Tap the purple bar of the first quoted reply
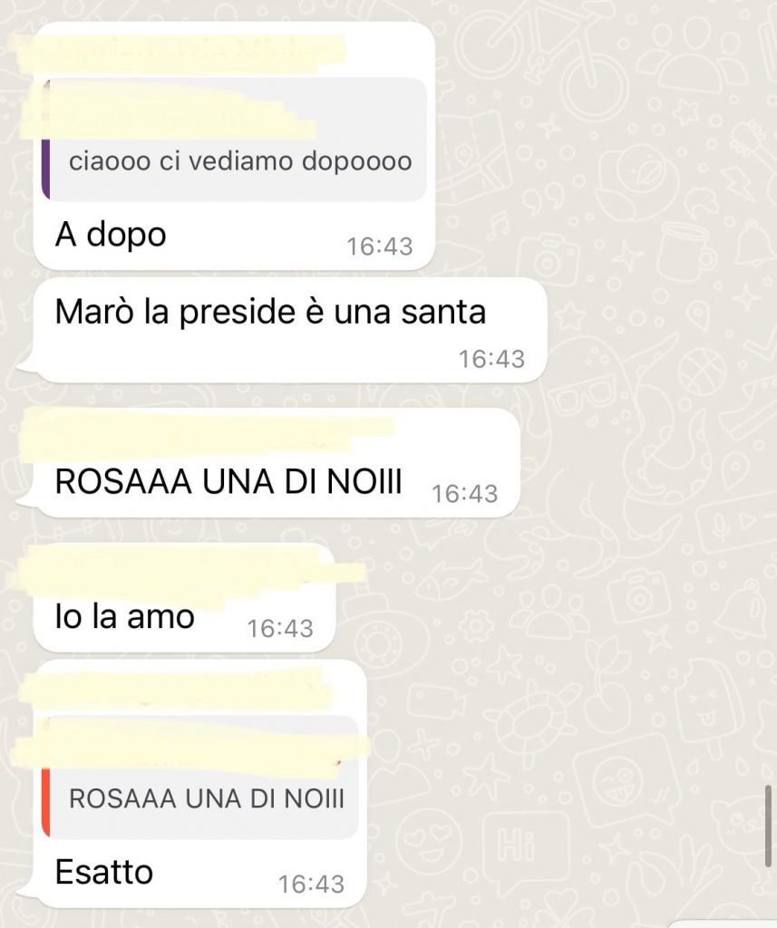The width and height of the screenshot is (777, 928). [x=45, y=139]
